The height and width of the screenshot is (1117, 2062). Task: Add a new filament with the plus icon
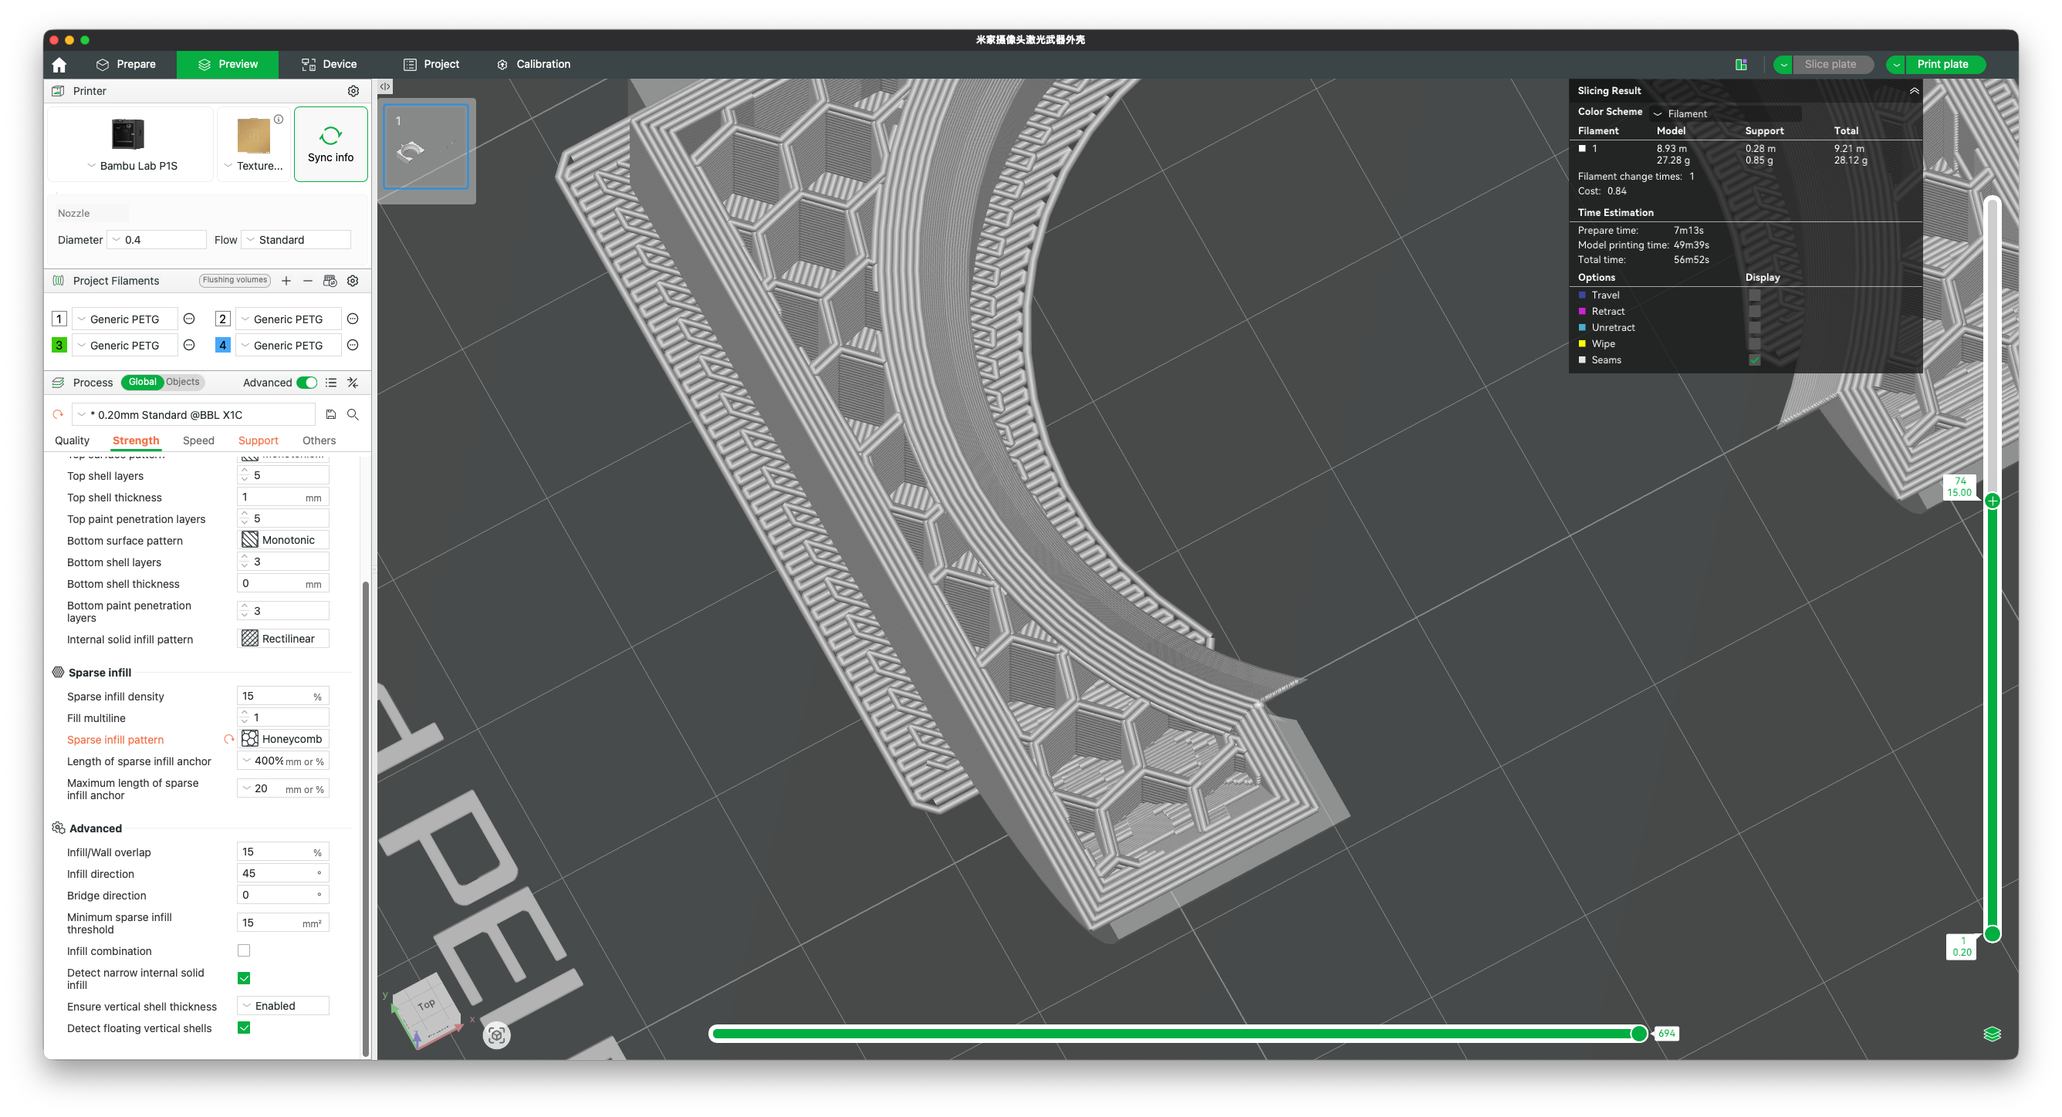coord(286,280)
